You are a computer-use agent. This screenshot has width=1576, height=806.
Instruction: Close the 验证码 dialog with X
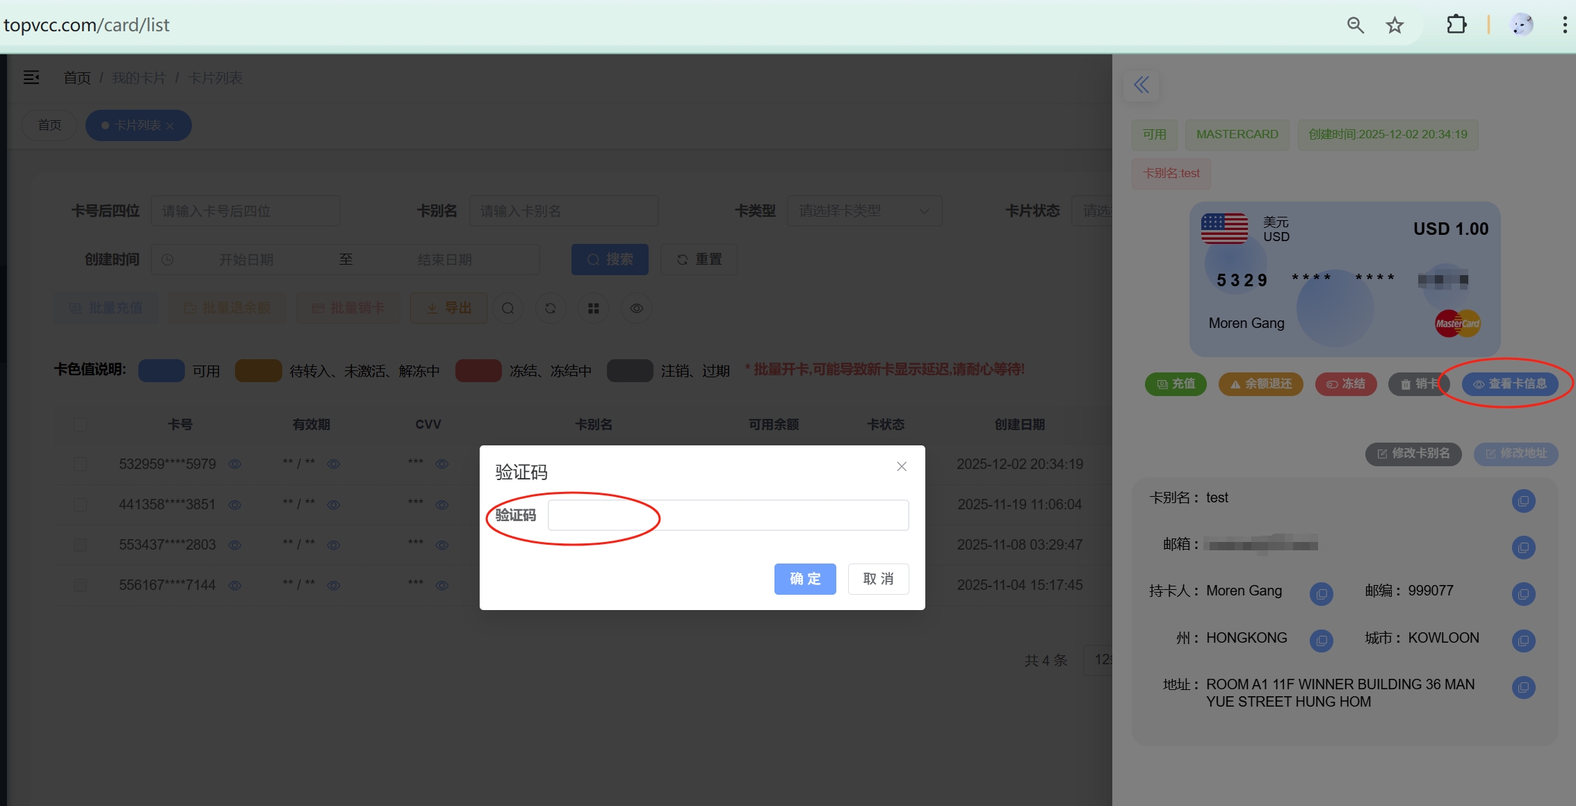point(901,466)
